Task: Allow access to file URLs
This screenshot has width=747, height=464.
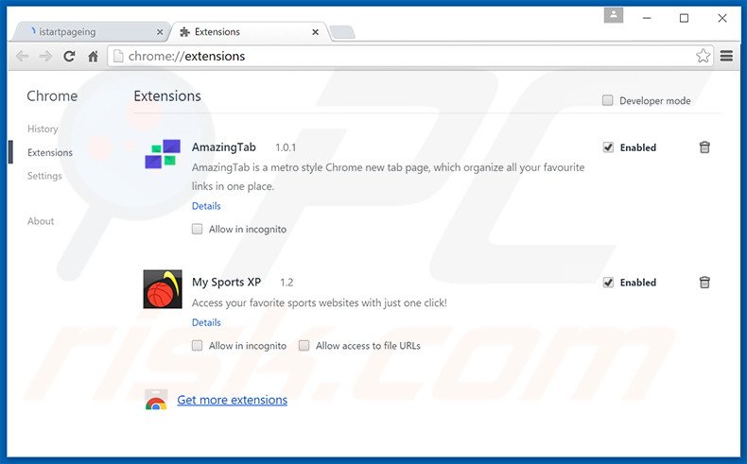Action: [x=304, y=346]
